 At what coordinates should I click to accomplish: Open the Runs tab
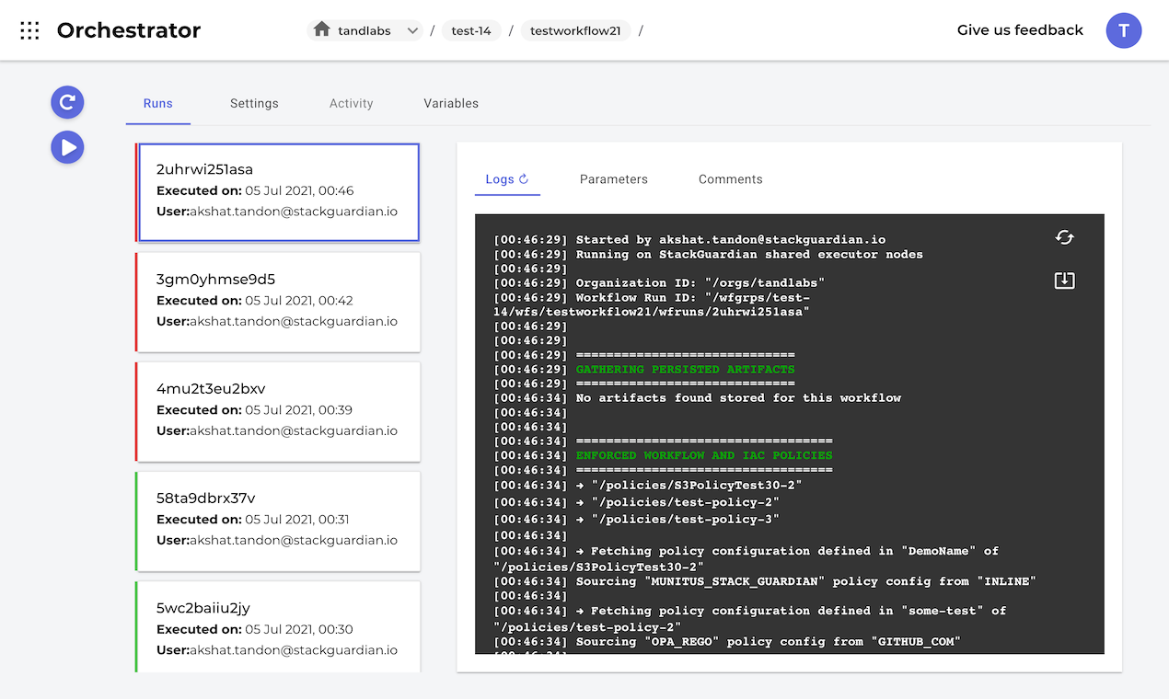158,103
